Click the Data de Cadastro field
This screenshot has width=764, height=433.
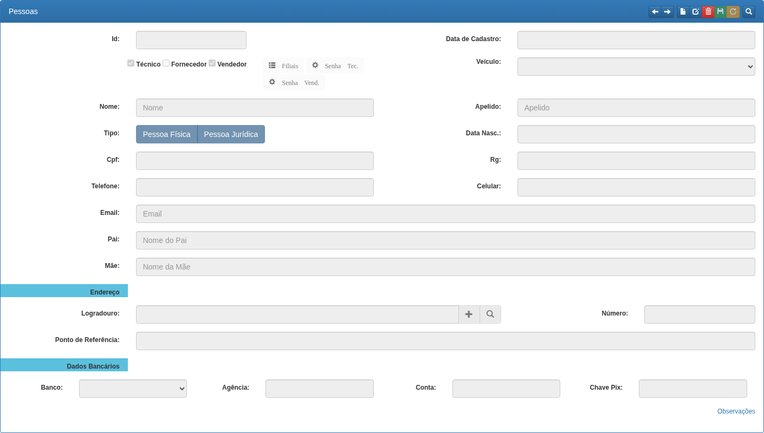(x=636, y=40)
